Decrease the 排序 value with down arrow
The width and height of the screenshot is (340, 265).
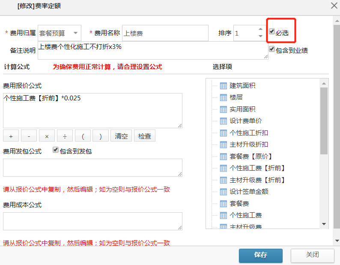pos(260,36)
